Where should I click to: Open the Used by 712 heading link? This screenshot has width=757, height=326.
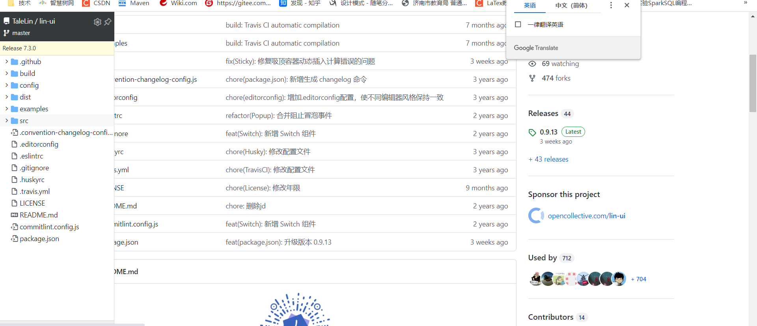pyautogui.click(x=550, y=258)
